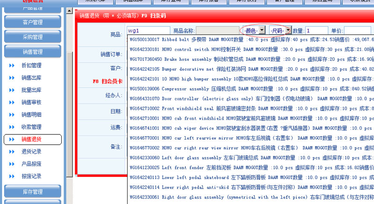
Task: Pick WG1642710001 HOWO cab front windshield
Action: click(x=251, y=118)
